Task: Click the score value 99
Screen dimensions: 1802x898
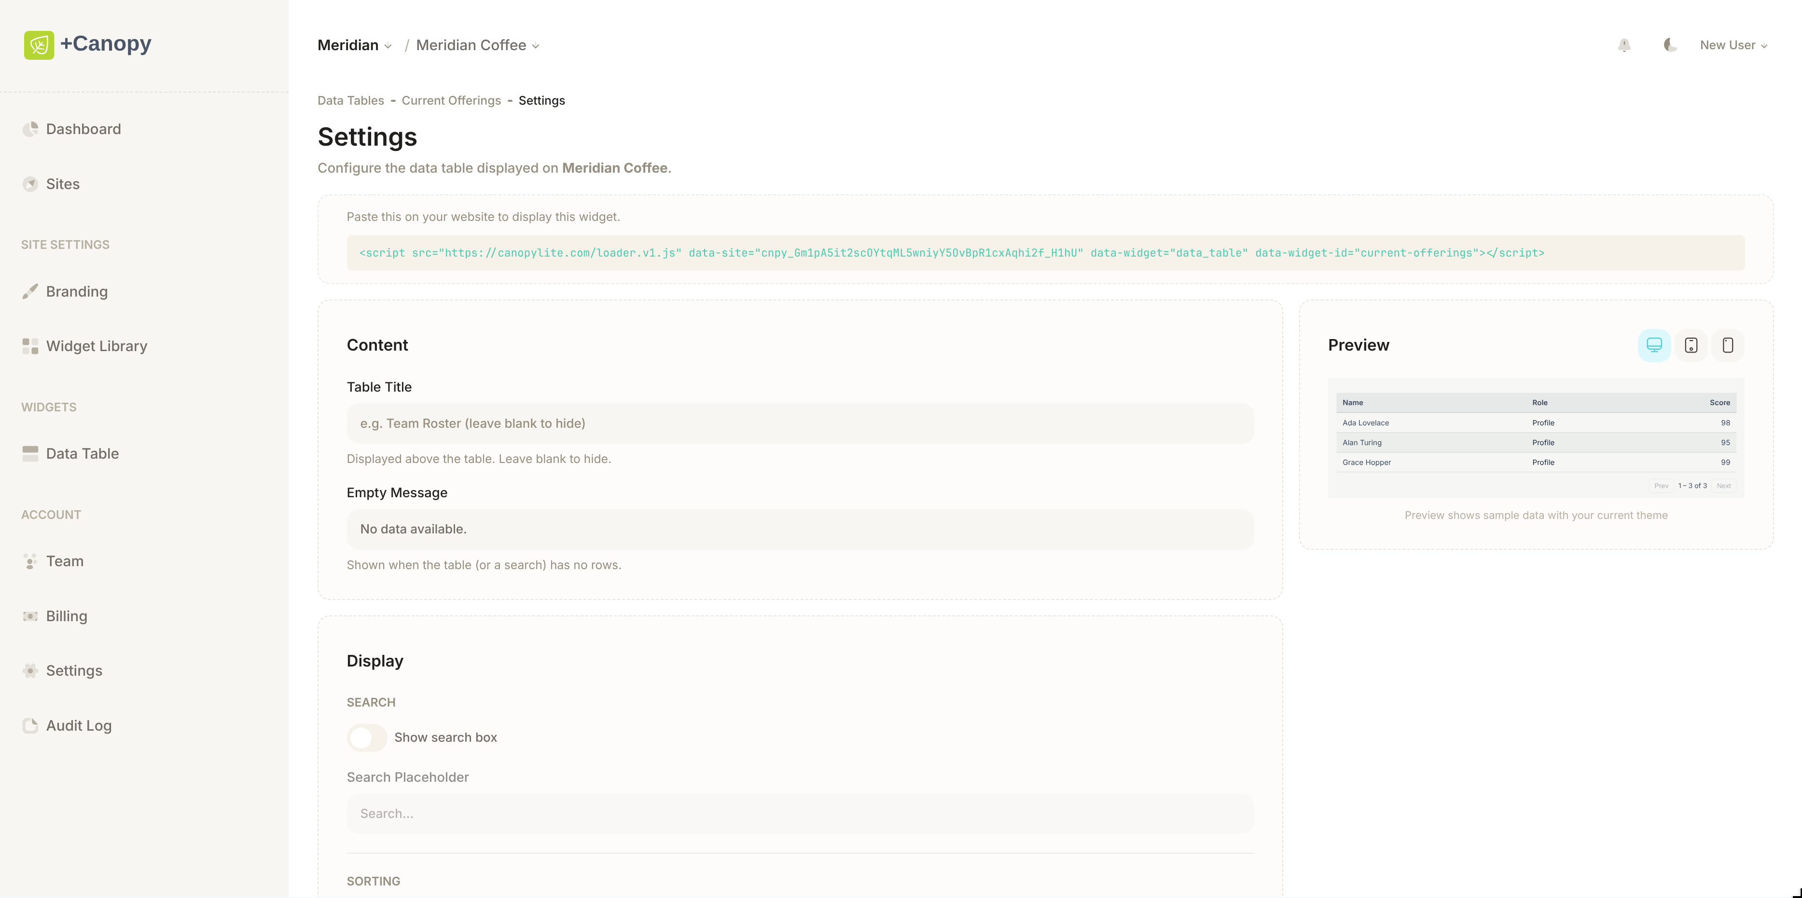Action: pyautogui.click(x=1725, y=462)
